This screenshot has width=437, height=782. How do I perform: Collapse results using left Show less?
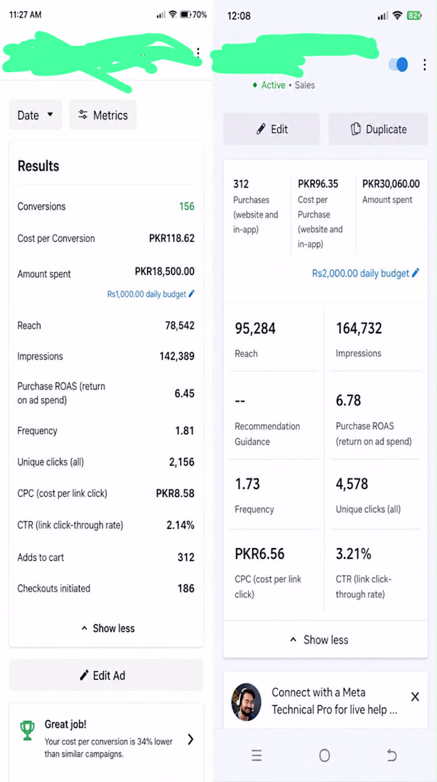[107, 628]
